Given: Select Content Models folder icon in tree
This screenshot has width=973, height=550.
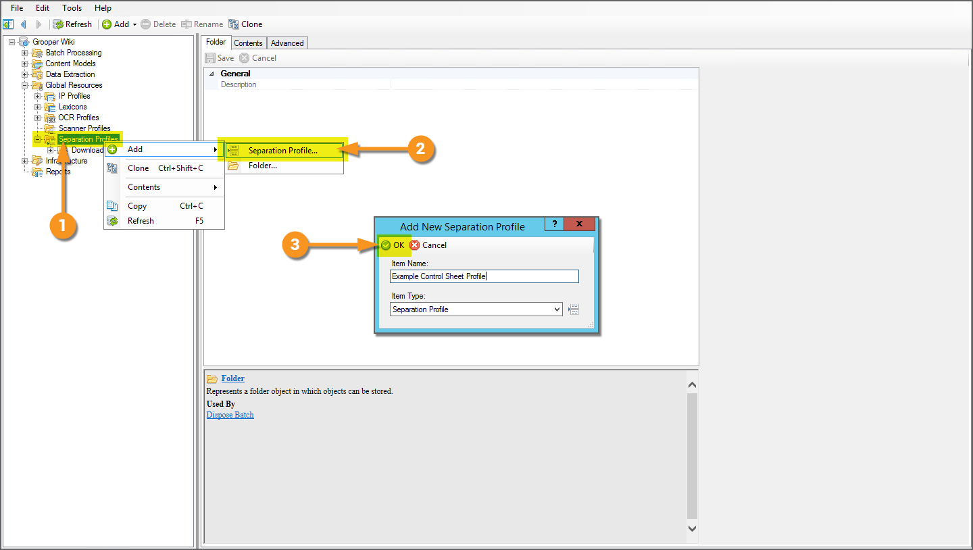Looking at the screenshot, I should click(37, 64).
